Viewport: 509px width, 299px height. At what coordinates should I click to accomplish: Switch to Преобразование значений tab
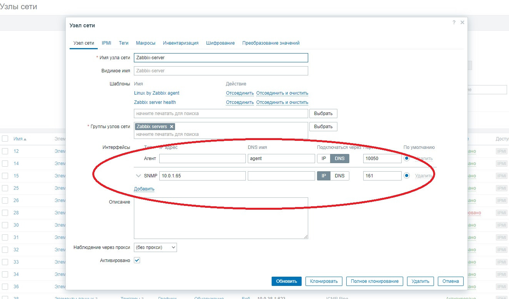[x=271, y=43]
